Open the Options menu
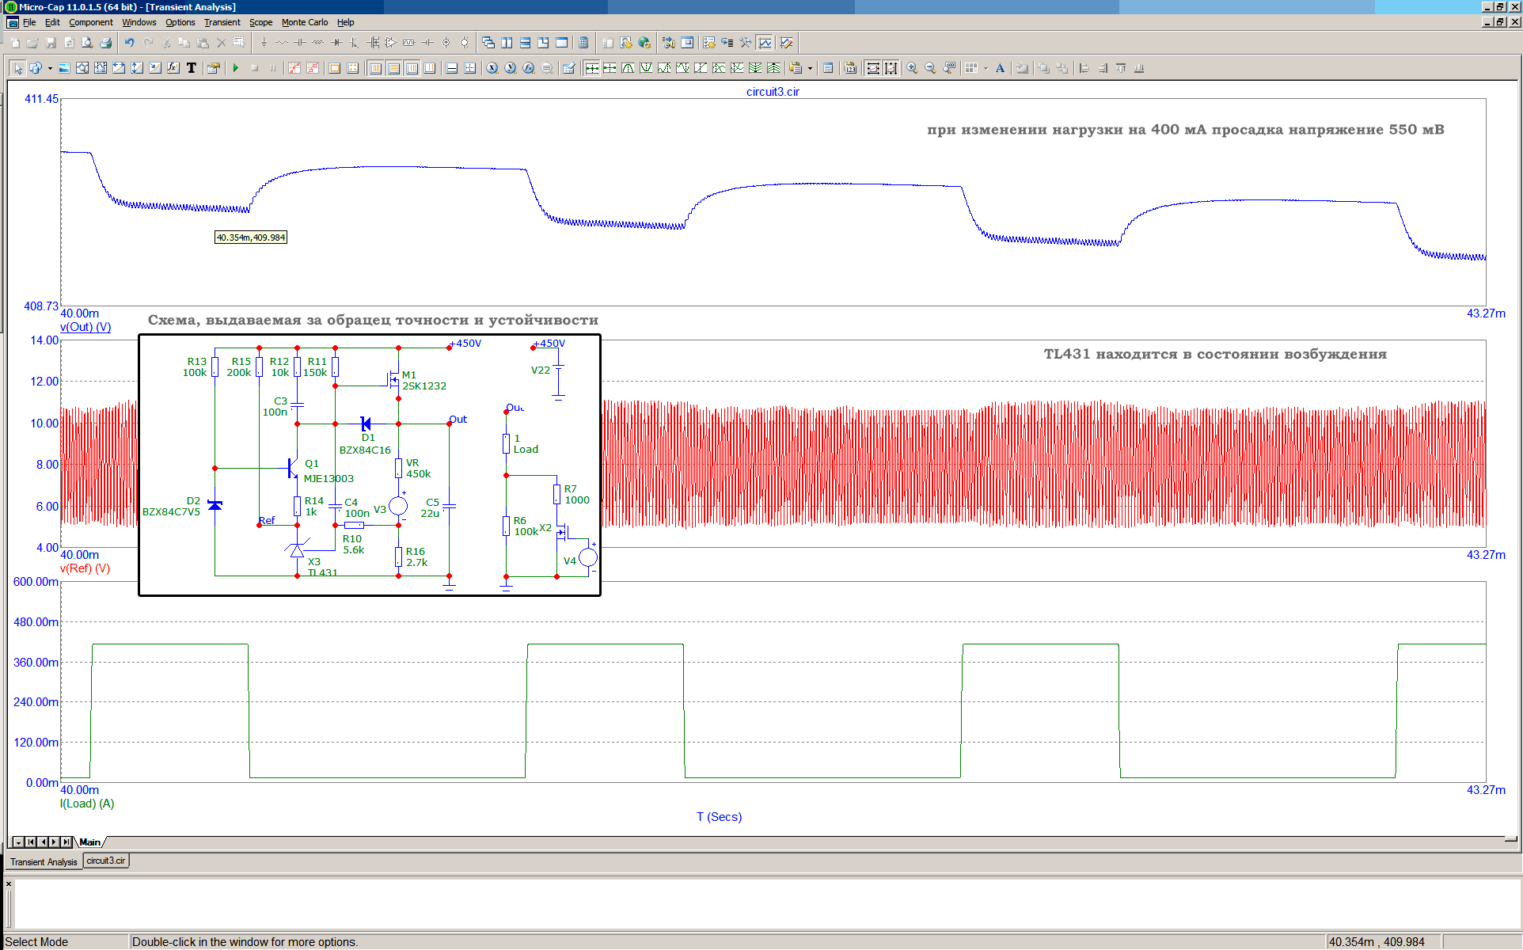The width and height of the screenshot is (1523, 950). (180, 22)
